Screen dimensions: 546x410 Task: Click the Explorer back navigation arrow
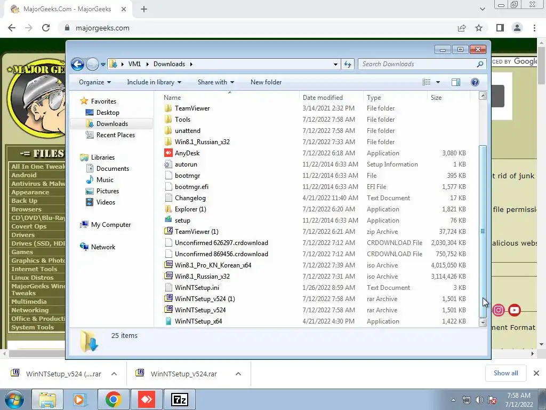pyautogui.click(x=77, y=64)
